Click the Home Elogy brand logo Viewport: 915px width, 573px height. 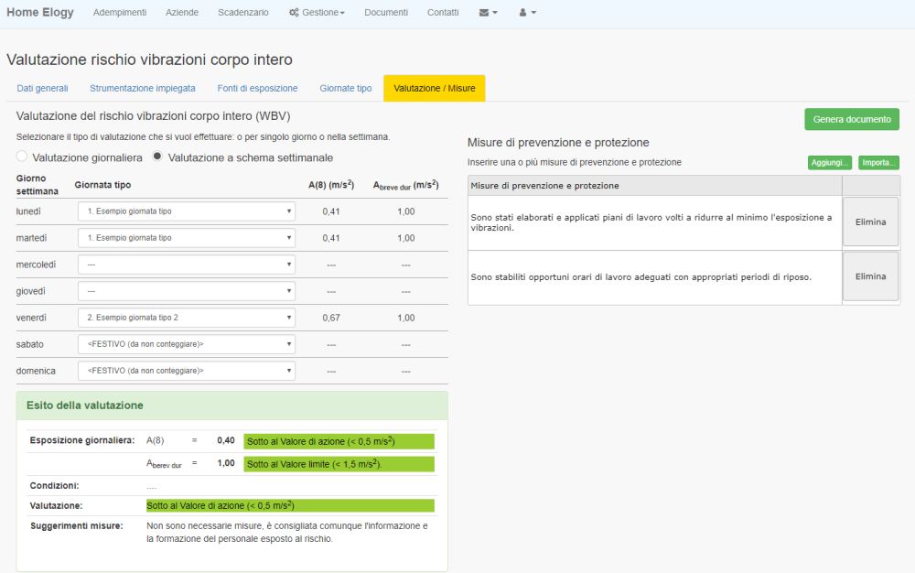pos(40,13)
